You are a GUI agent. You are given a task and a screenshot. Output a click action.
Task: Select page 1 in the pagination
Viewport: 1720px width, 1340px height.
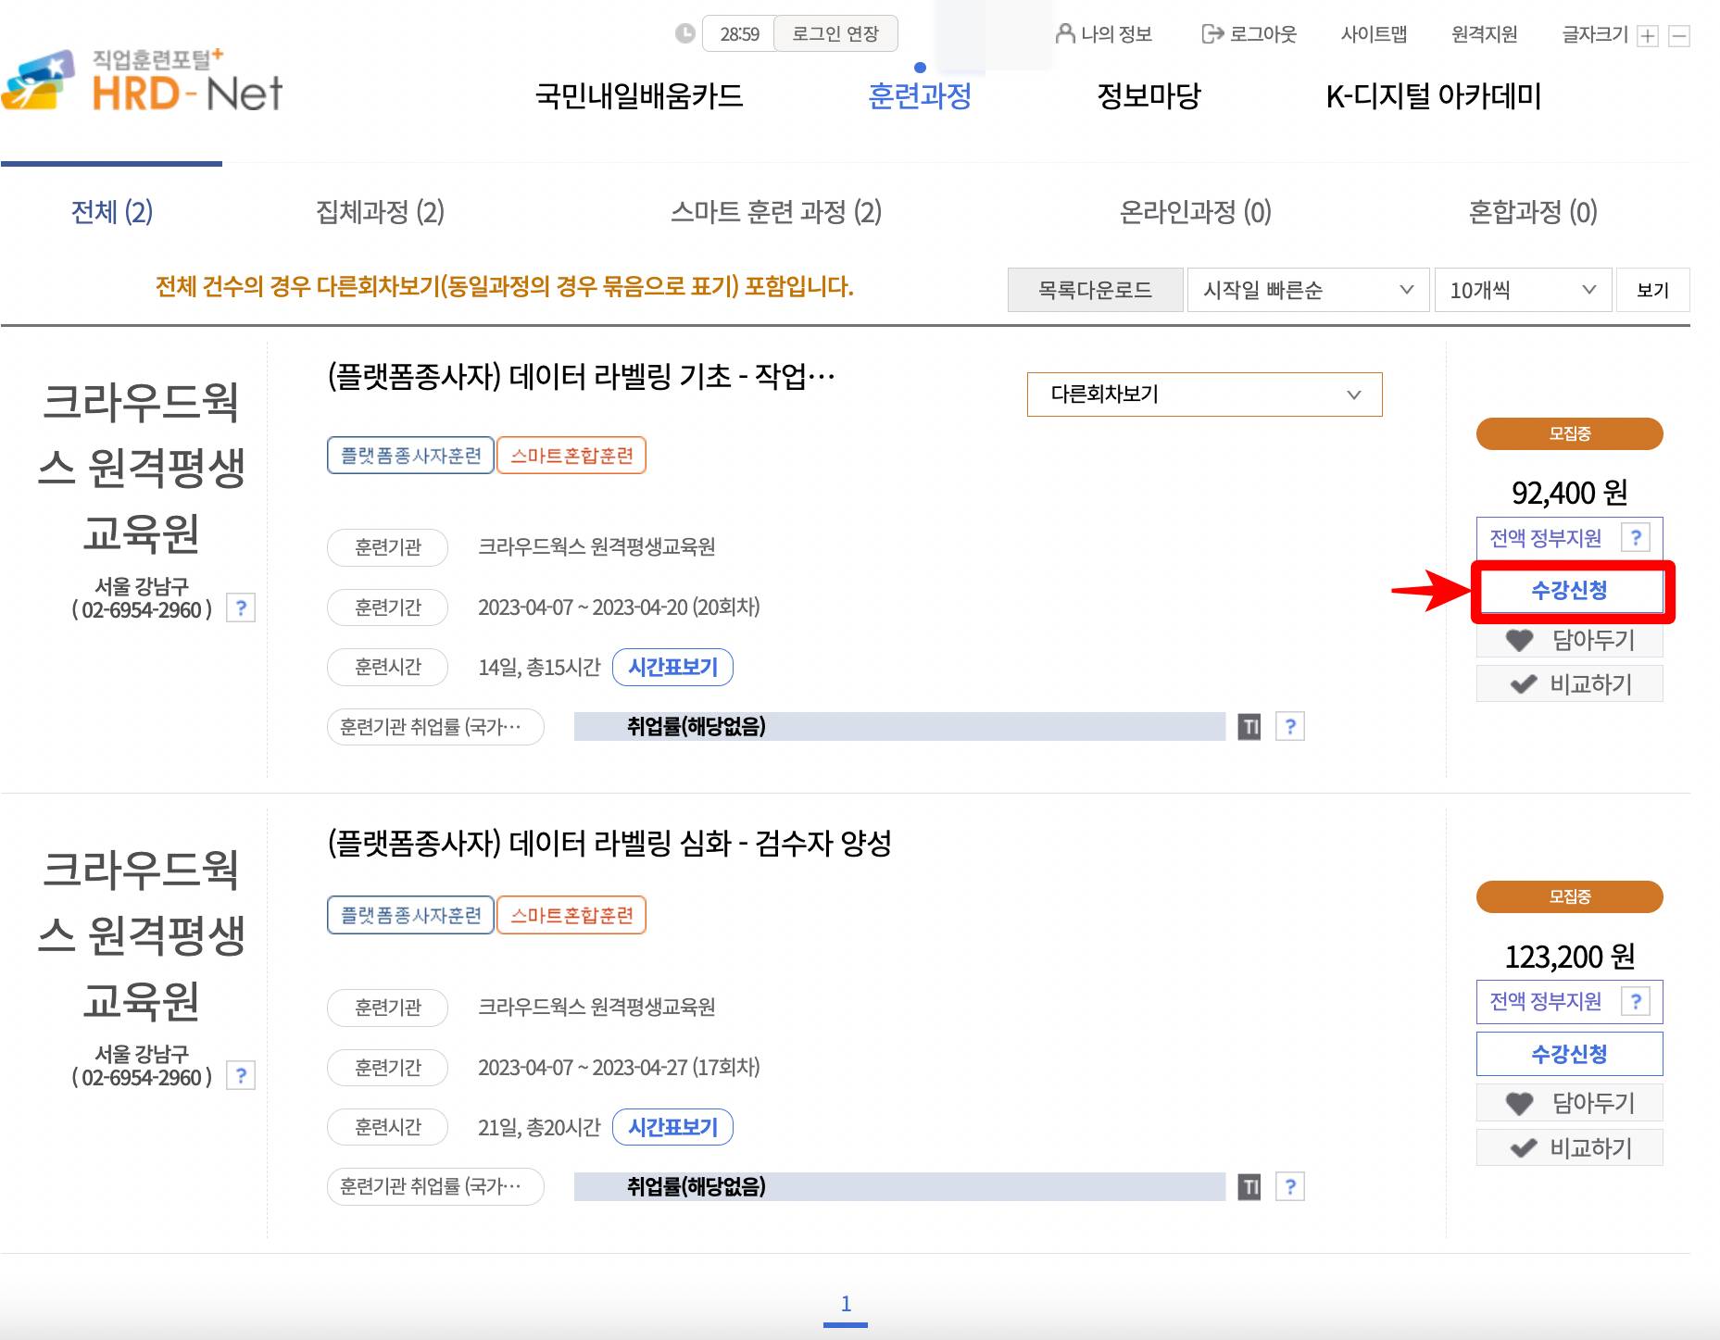pos(846,1304)
